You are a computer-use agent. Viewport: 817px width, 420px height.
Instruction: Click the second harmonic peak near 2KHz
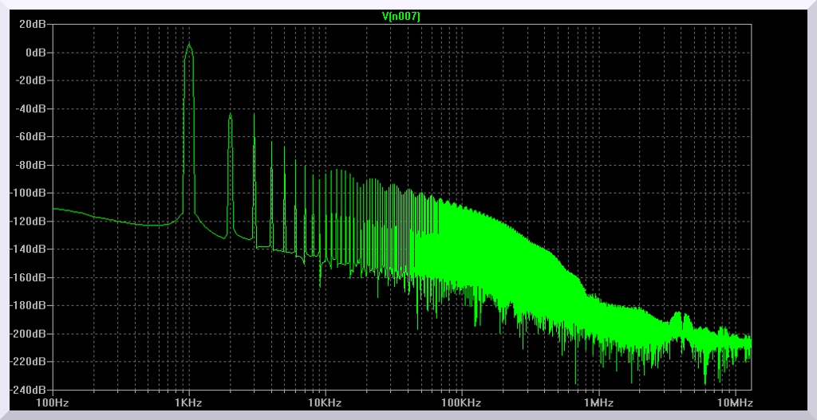coord(230,115)
